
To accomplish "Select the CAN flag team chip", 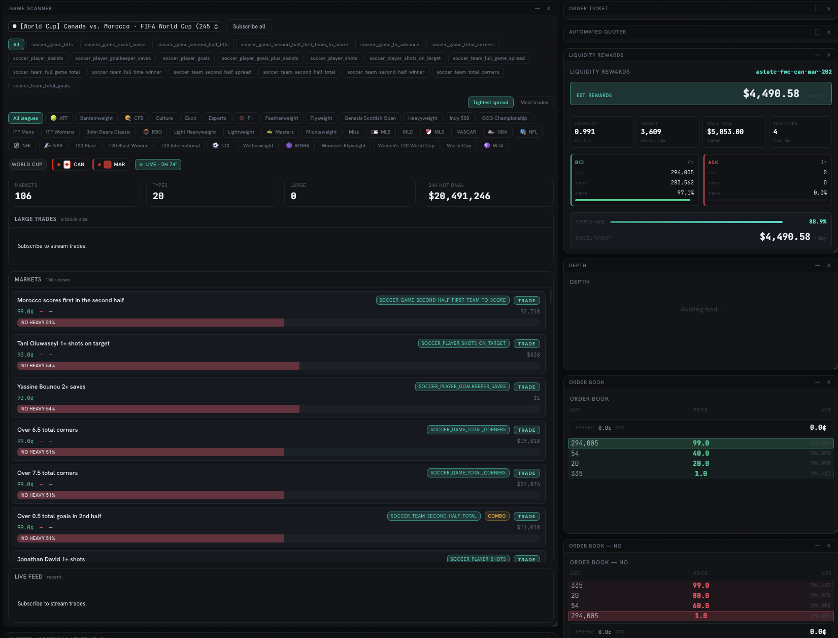I will (71, 165).
